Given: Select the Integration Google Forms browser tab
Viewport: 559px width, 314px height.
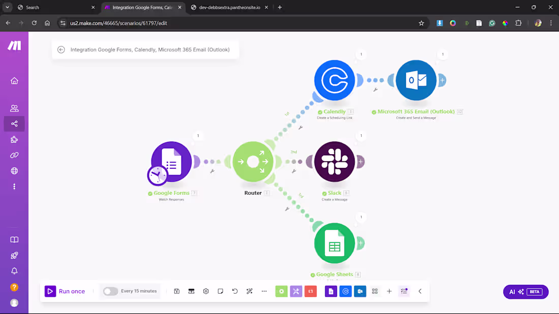Looking at the screenshot, I should (x=143, y=7).
